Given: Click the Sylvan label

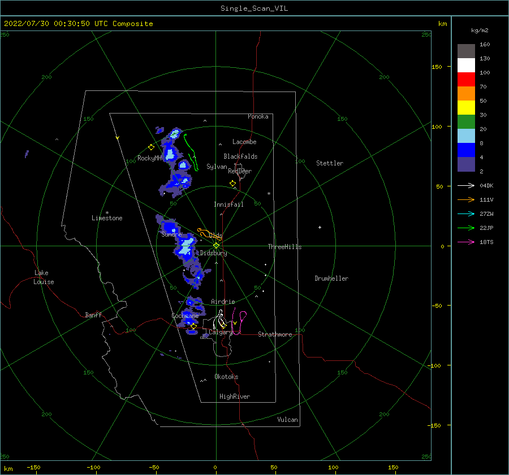Looking at the screenshot, I should coord(217,167).
